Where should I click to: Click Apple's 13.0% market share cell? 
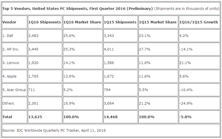(x=83, y=76)
